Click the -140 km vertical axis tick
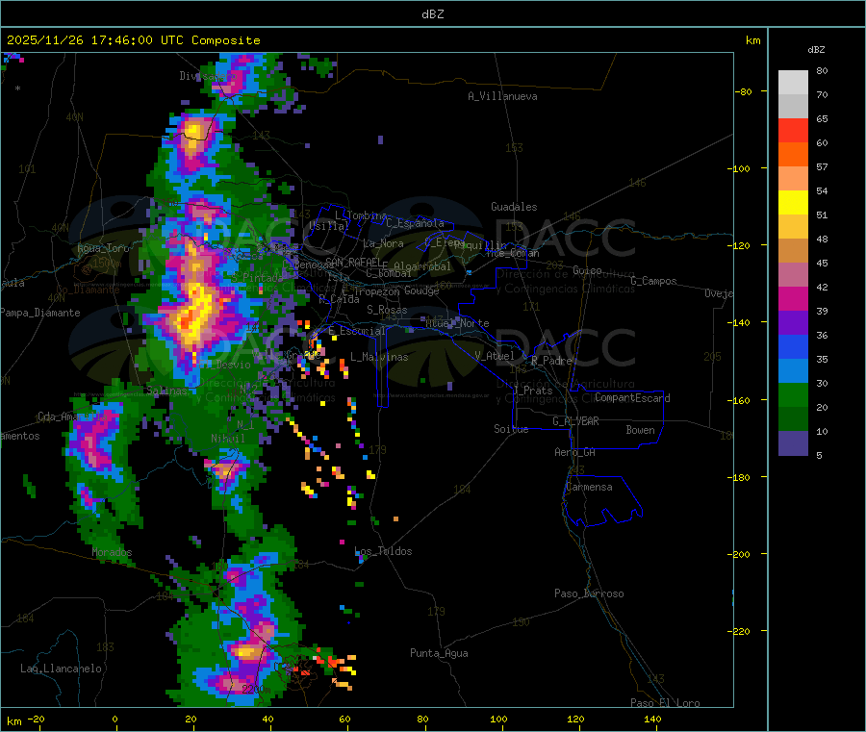Screen dimensions: 866x732 coord(738,323)
